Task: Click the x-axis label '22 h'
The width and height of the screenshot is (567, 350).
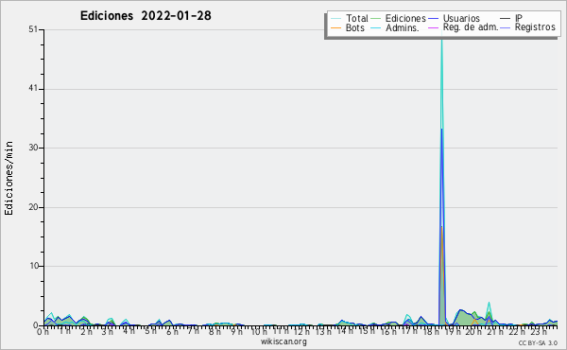Action: pos(516,332)
